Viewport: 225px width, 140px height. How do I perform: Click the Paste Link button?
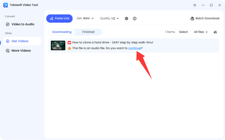[x=59, y=19]
